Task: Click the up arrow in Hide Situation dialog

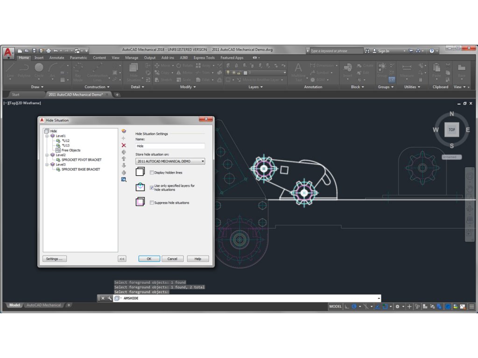Action: point(124,158)
